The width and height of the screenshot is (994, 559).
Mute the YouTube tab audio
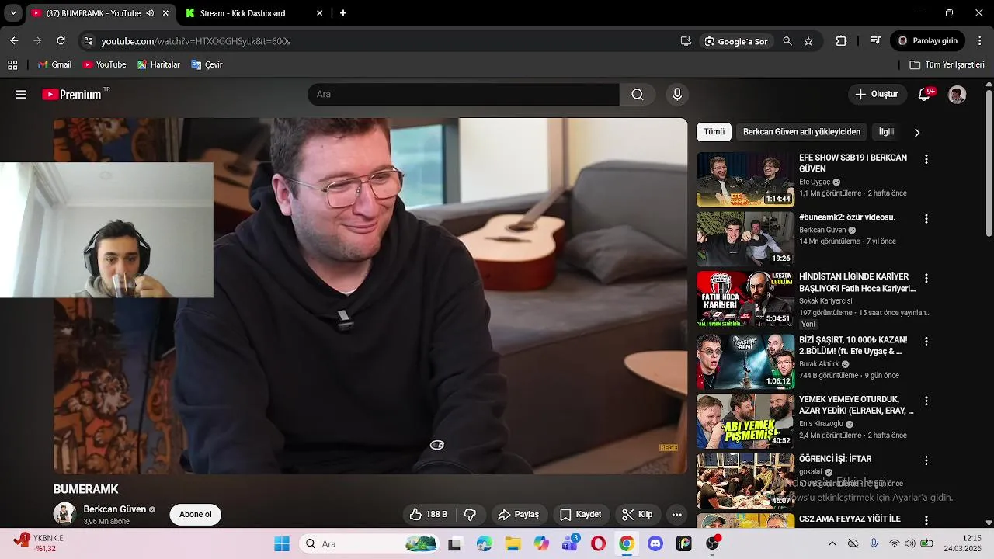[x=150, y=13]
